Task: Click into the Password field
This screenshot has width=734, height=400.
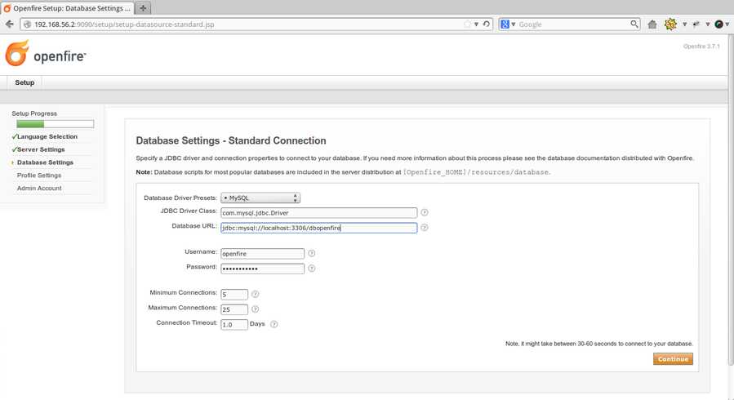Action: point(263,269)
